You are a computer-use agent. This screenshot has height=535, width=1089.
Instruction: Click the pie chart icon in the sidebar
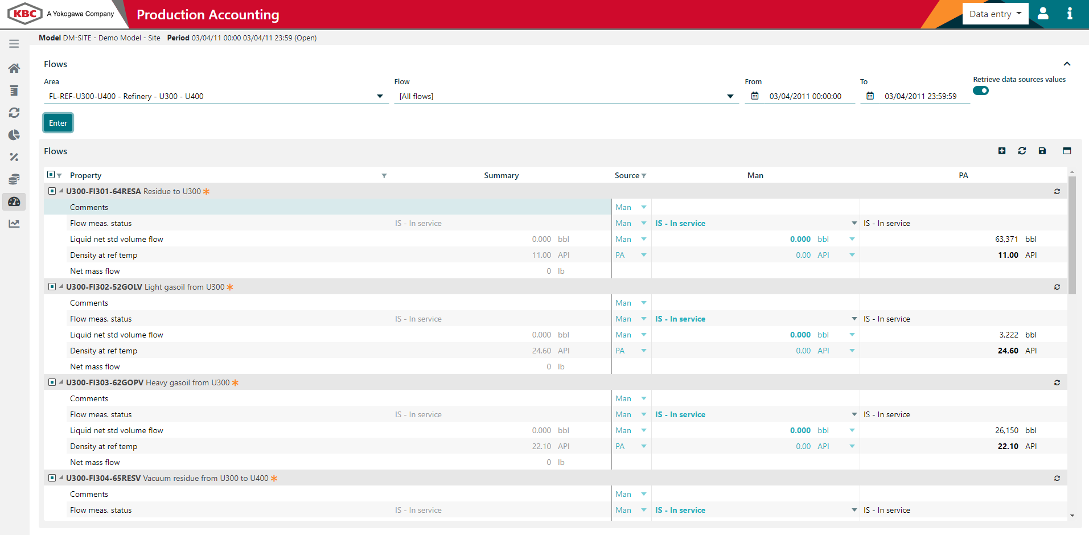click(14, 135)
